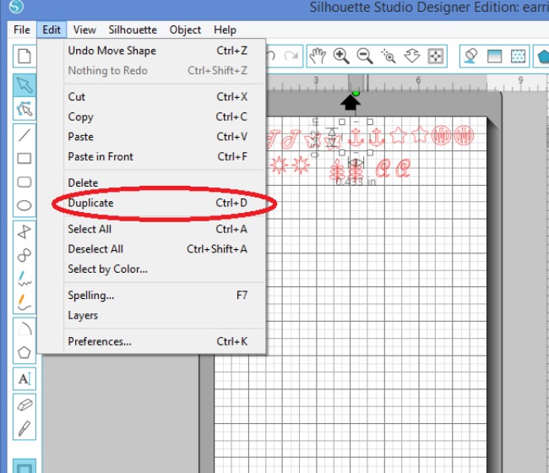Open the Fill Gradient tool icon
549x473 pixels.
pos(494,56)
